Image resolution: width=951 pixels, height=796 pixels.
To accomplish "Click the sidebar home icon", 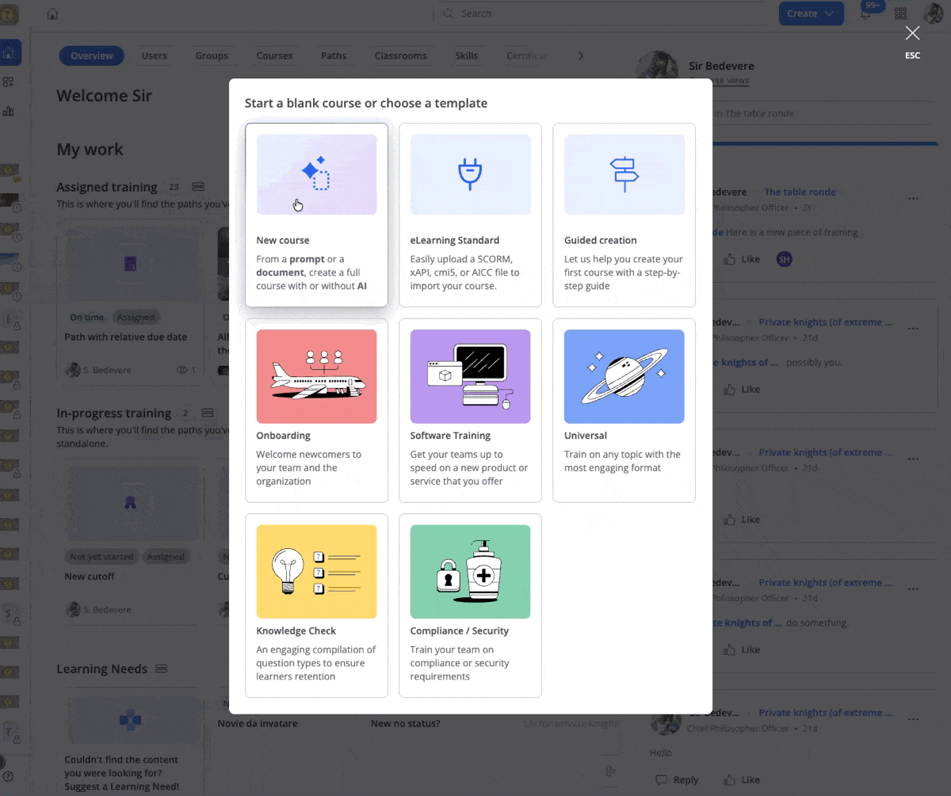I will pos(10,53).
